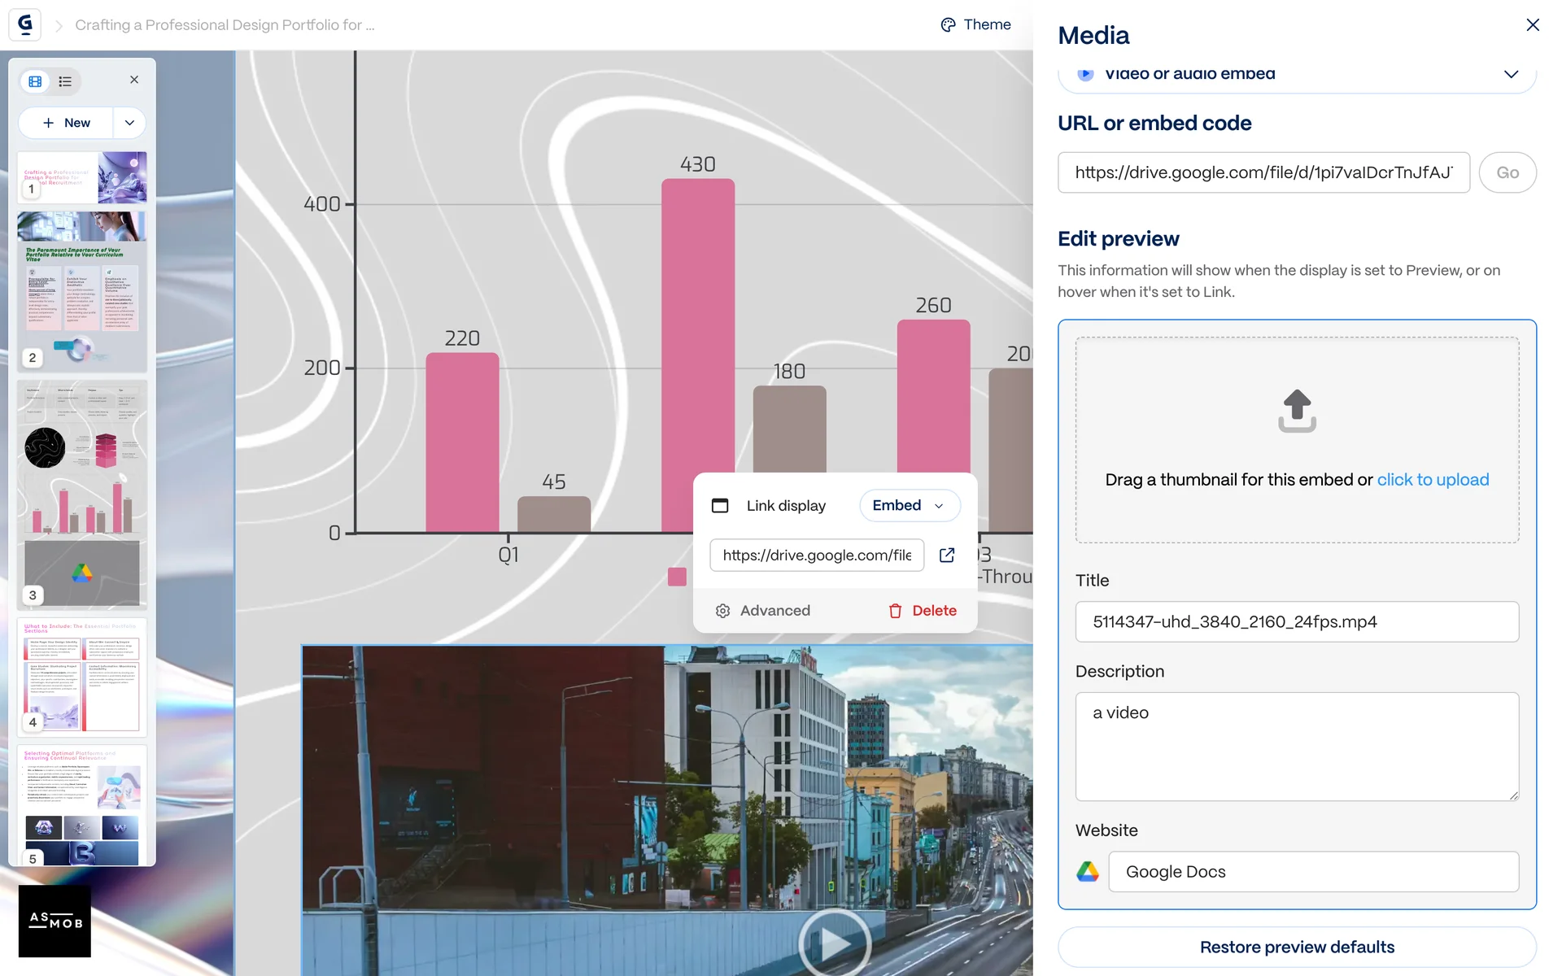Click the Gamma home logo icon
The image size is (1562, 976).
[x=25, y=24]
